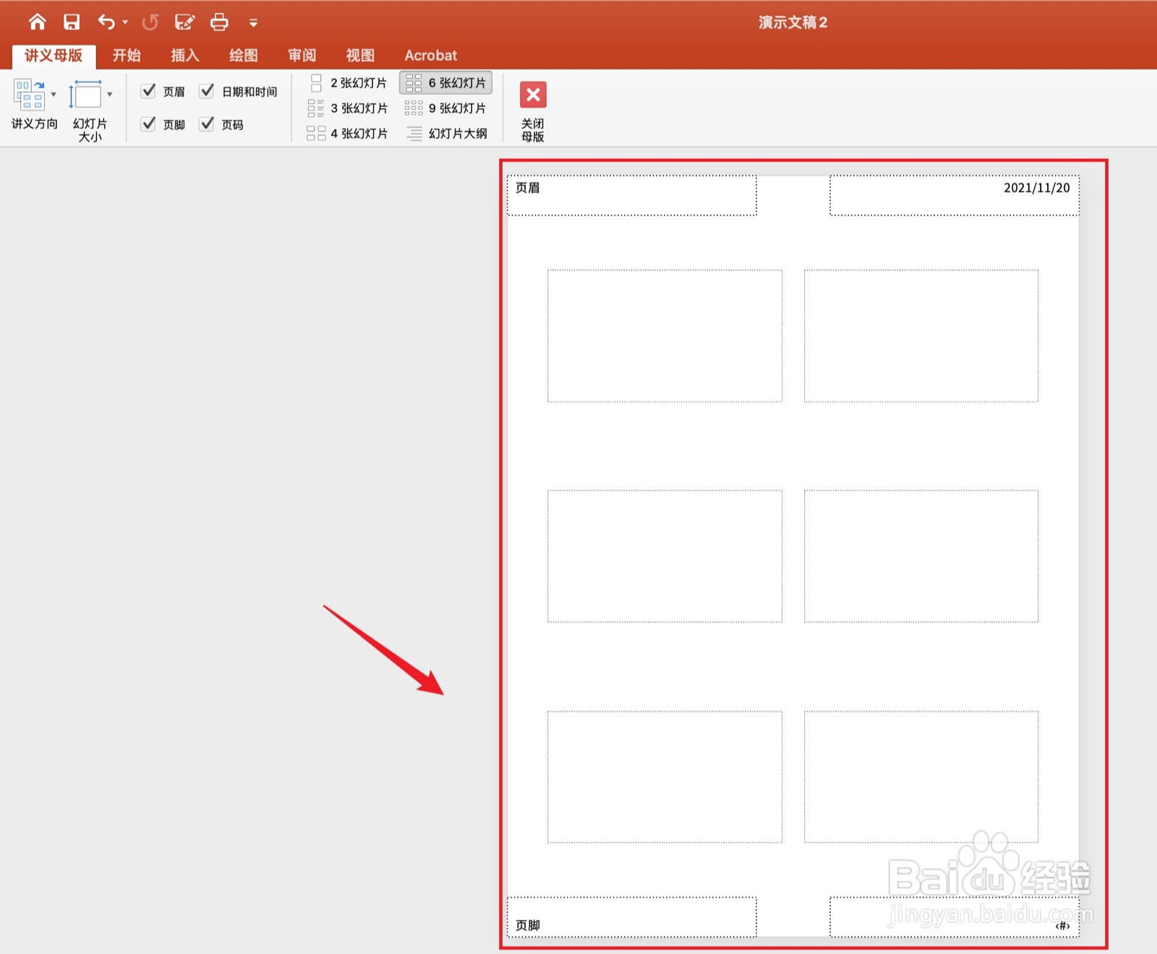1157x954 pixels.
Task: Undo the last action
Action: coord(106,22)
